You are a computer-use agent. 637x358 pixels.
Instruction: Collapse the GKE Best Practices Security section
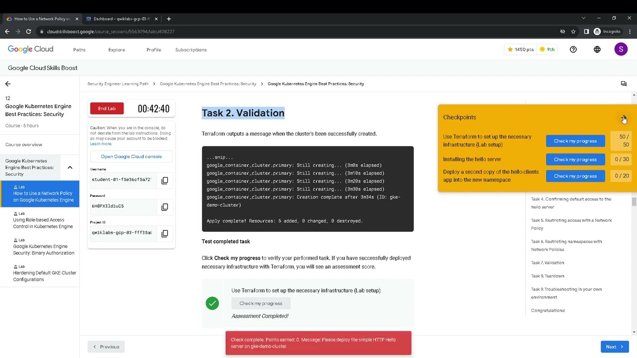pos(70,168)
